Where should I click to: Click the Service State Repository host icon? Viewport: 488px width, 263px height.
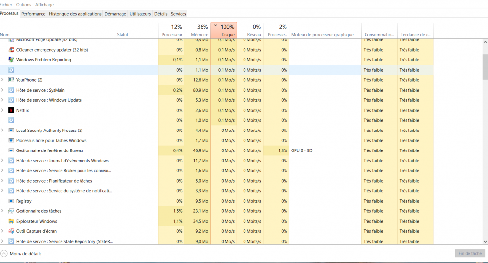11,241
